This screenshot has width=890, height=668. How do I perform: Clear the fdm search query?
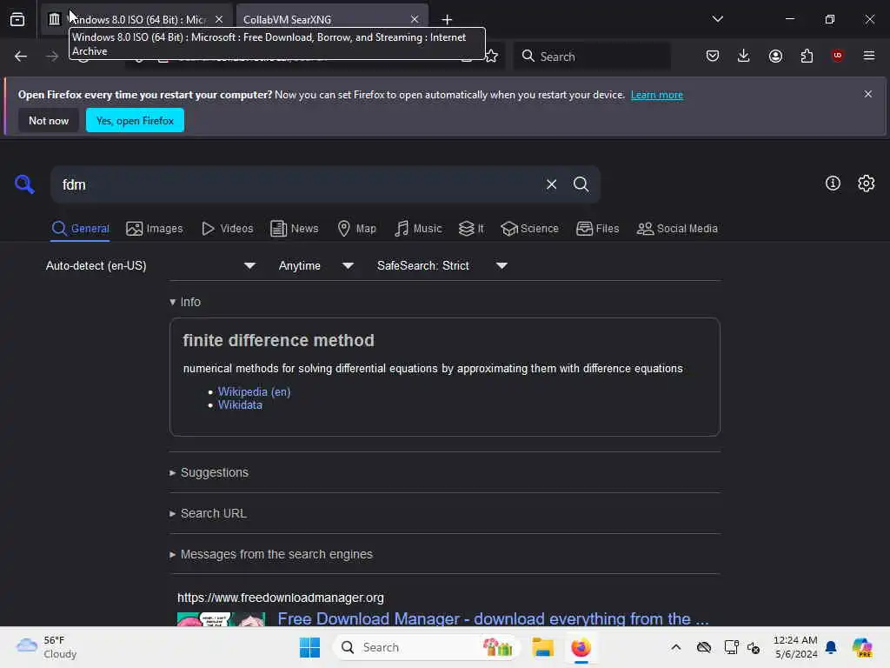(x=551, y=184)
